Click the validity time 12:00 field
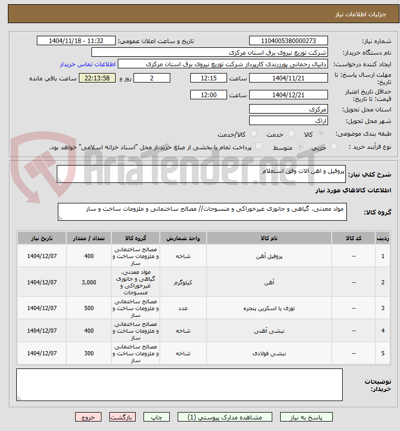Viewport: 400px width, 431px height. click(208, 95)
